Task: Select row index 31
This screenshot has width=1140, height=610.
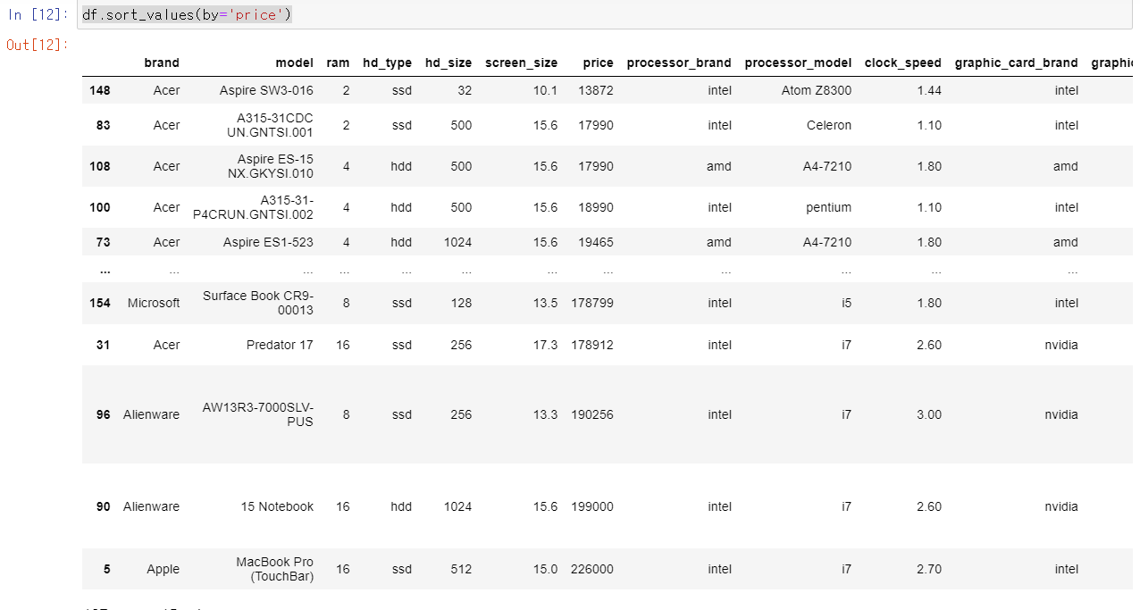Action: (x=104, y=345)
